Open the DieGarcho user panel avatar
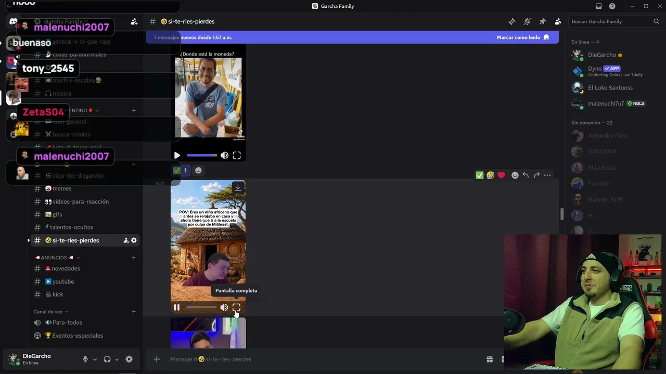 click(x=14, y=359)
